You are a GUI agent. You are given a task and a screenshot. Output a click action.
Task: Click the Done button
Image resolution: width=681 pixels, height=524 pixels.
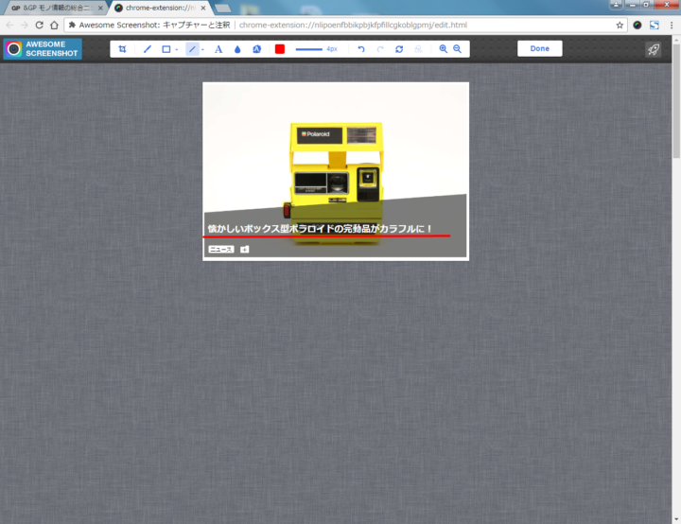[x=539, y=48]
